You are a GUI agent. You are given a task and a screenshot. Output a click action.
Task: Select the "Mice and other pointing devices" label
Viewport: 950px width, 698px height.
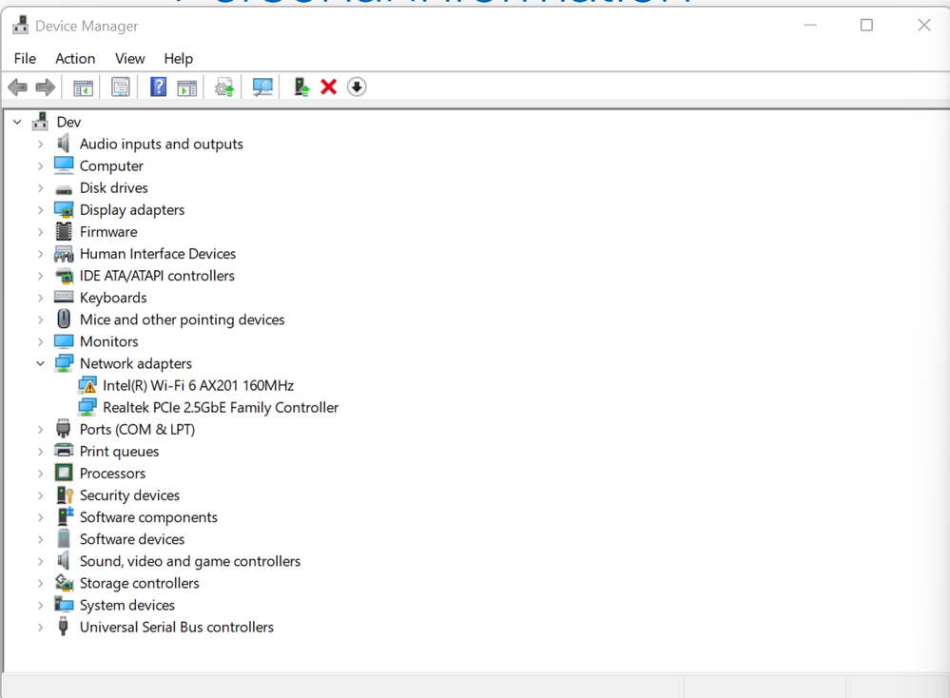click(182, 320)
